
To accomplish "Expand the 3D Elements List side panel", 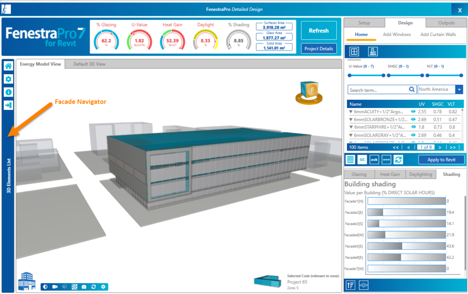I will point(8,175).
